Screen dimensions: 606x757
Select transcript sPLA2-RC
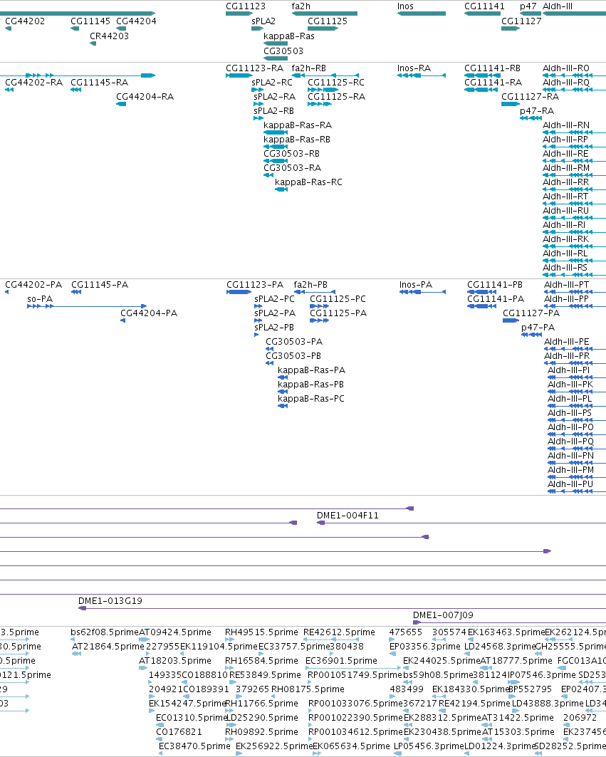[x=272, y=83]
